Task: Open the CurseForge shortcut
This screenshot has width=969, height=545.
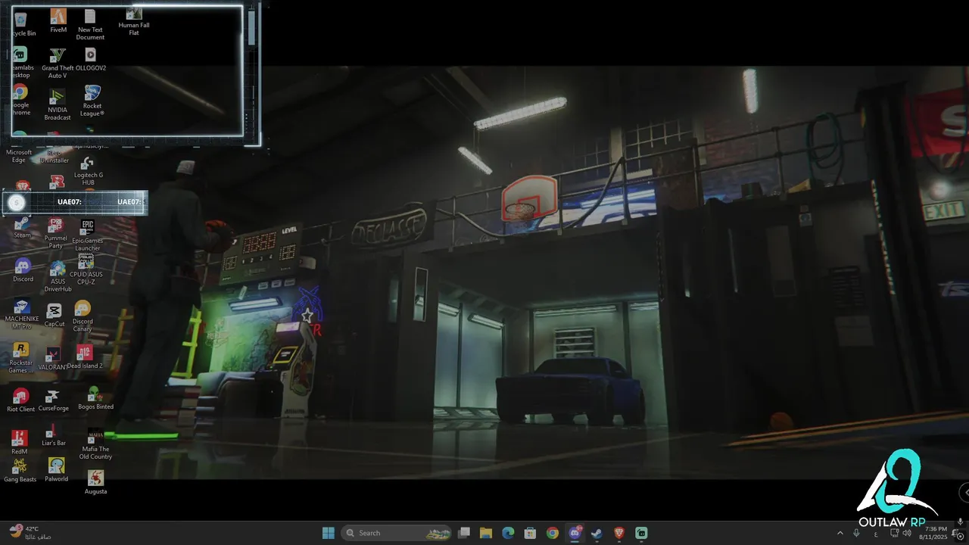Action: click(x=53, y=401)
